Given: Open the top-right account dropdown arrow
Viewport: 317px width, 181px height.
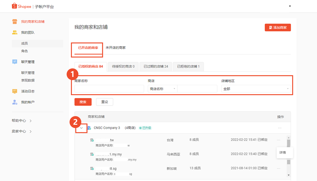Looking at the screenshot, I should (x=290, y=6).
